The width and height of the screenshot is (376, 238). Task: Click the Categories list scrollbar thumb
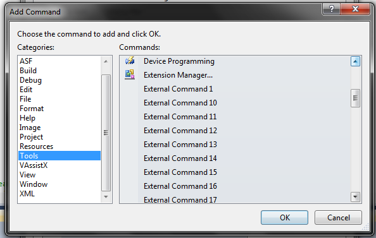click(106, 133)
